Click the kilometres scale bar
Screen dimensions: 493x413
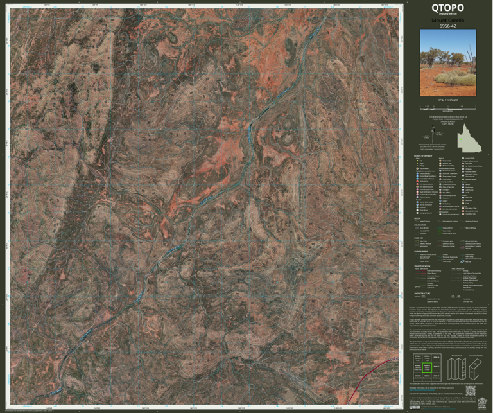(x=448, y=107)
